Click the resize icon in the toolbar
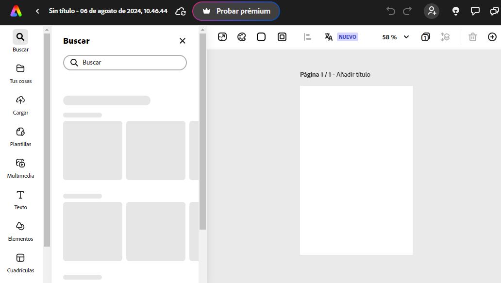 (x=222, y=37)
